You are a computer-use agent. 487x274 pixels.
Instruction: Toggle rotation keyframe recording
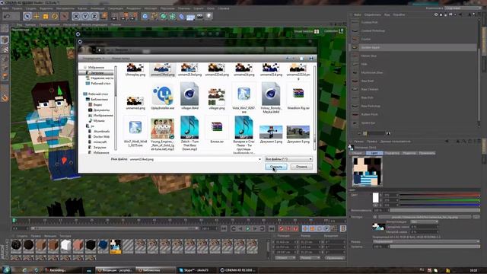point(320,228)
